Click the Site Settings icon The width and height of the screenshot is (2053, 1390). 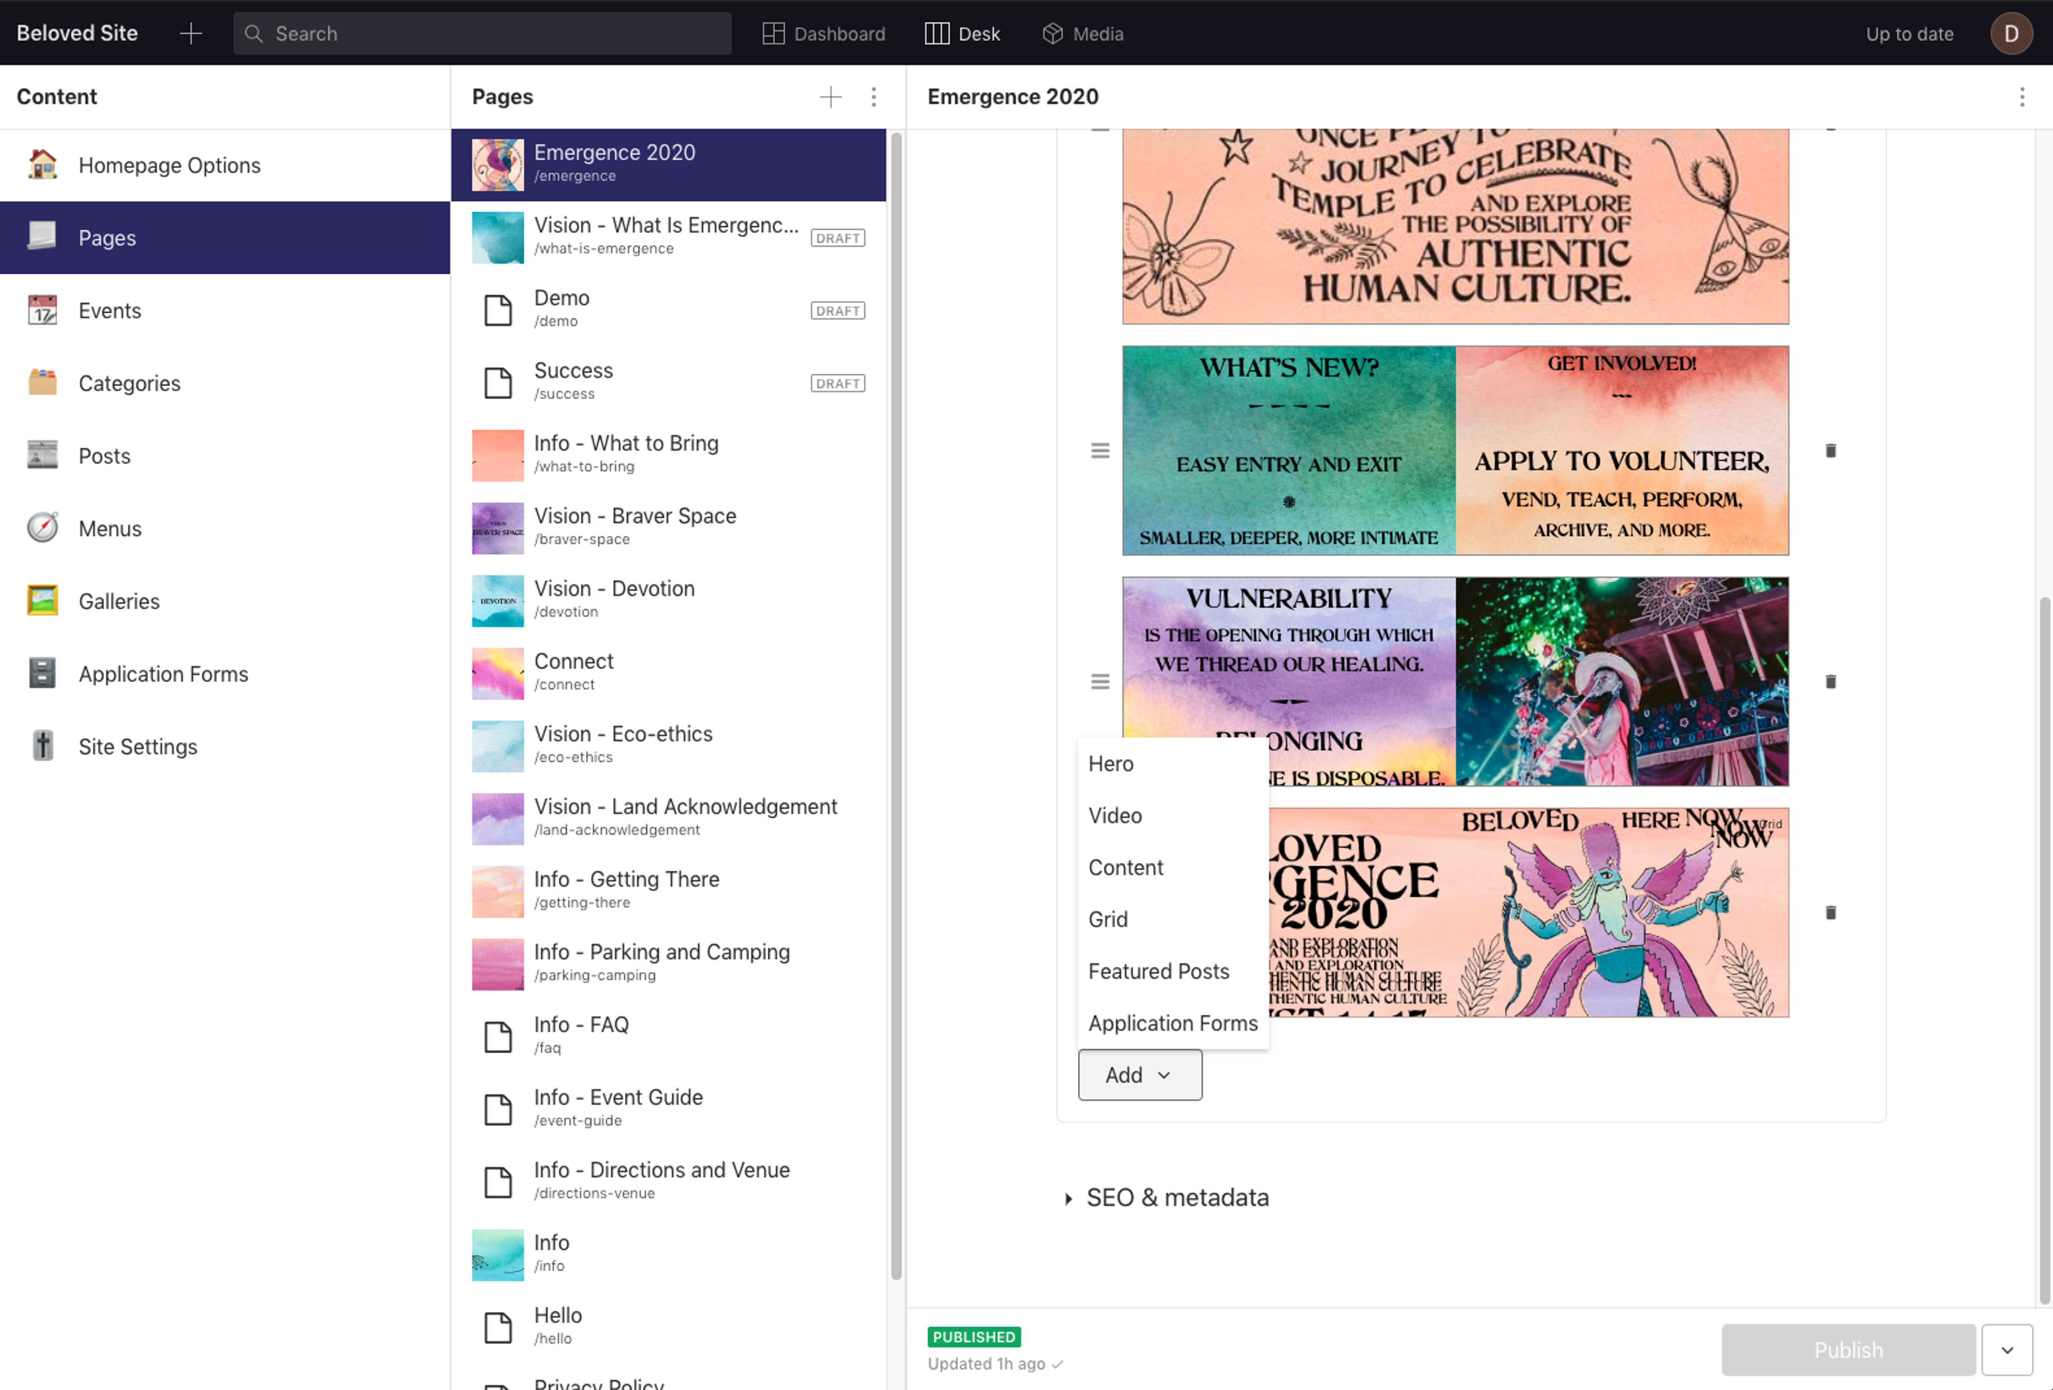point(42,746)
